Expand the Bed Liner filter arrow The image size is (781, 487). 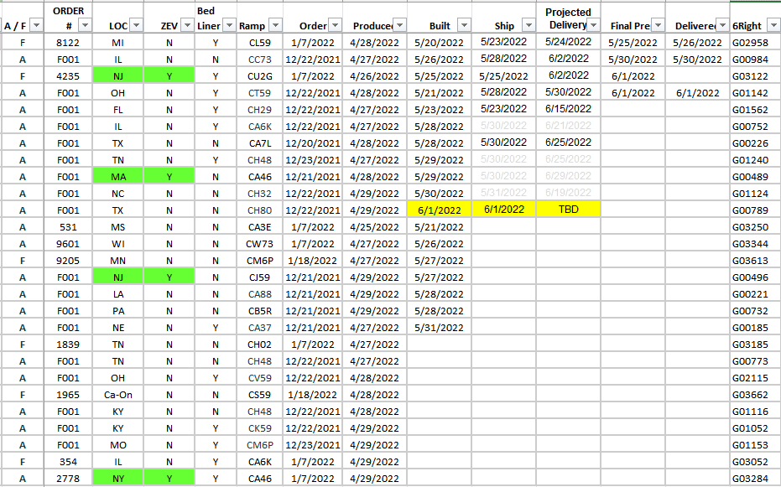(x=227, y=26)
